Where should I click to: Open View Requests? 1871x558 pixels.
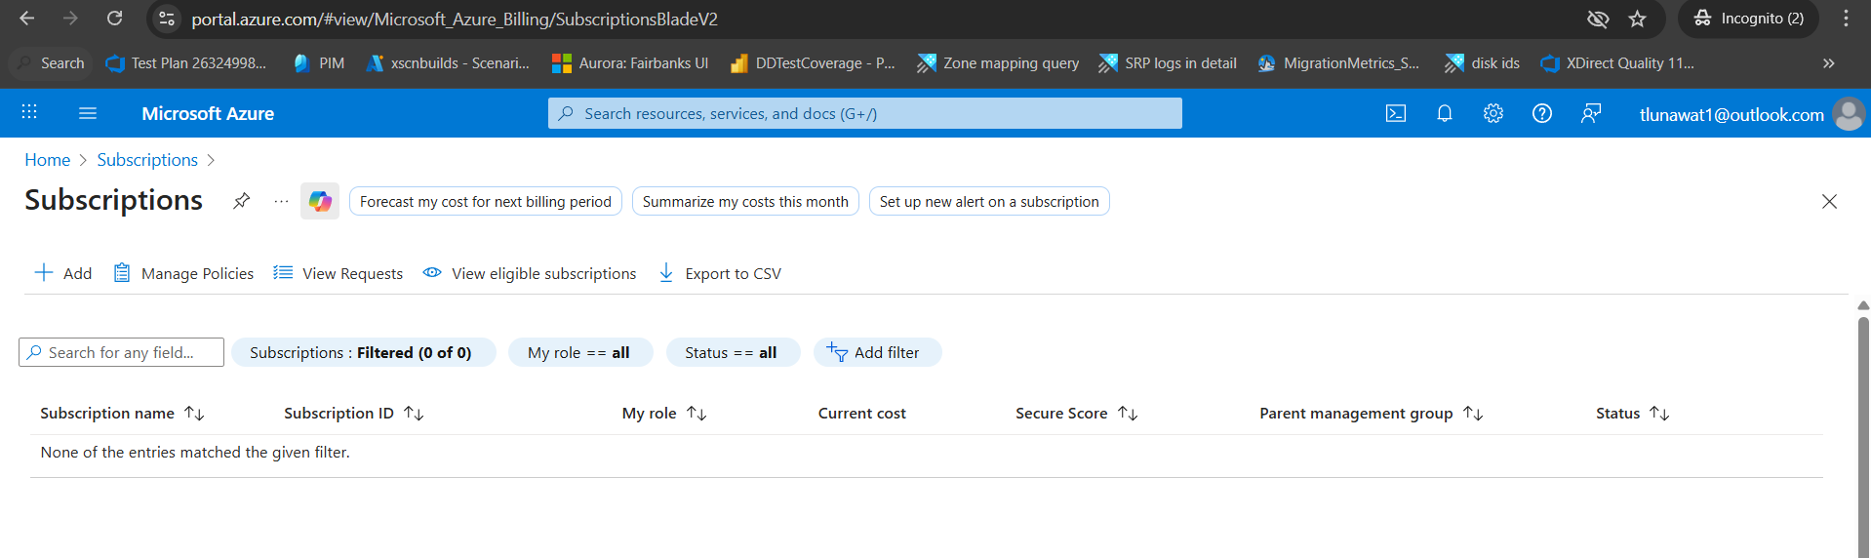(x=338, y=273)
